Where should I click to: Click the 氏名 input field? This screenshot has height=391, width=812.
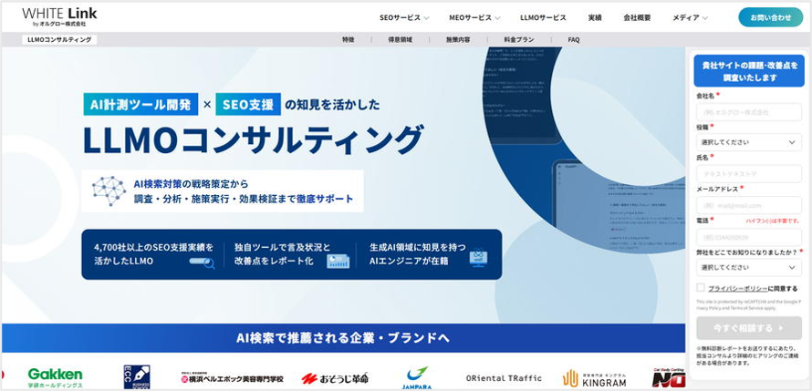[749, 174]
